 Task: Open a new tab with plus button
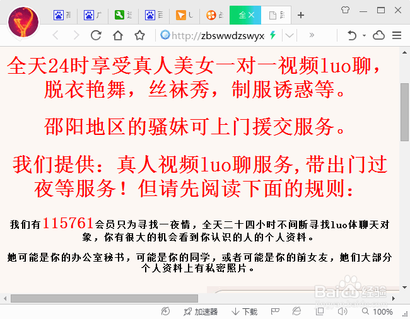[x=301, y=15]
